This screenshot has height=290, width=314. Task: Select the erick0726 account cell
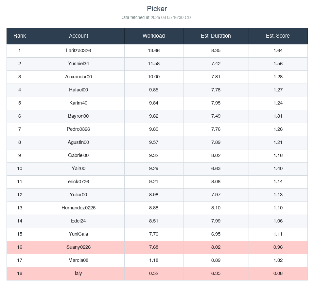[x=78, y=182]
